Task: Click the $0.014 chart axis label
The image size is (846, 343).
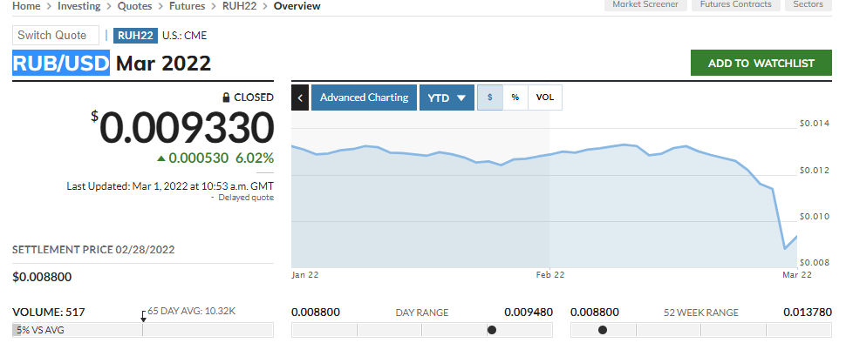Action: tap(815, 124)
